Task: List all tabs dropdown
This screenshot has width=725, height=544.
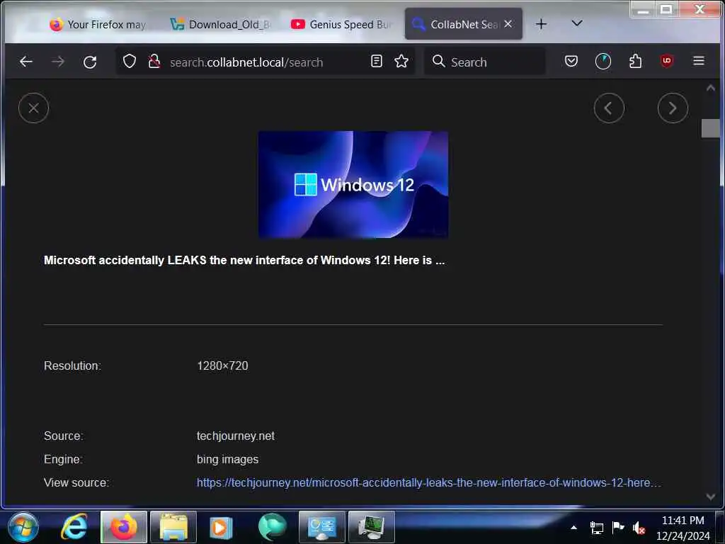Action: 576,23
